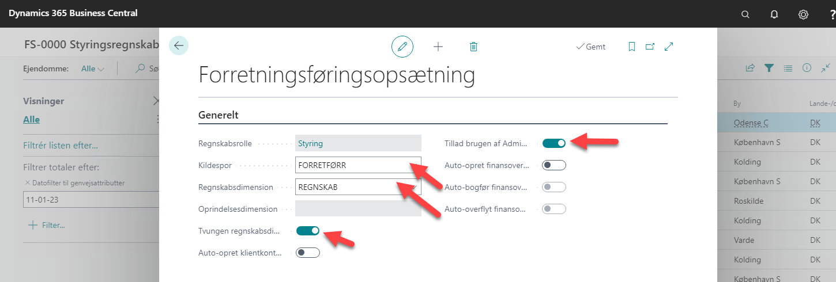
Task: Select the Alle view link
Action: tap(31, 120)
